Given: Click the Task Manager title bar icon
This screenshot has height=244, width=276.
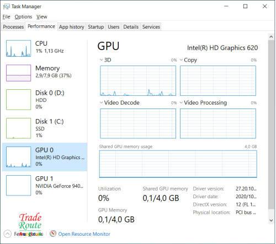Looking at the screenshot, I should [x=7, y=7].
